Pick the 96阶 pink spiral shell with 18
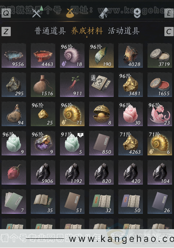 pyautogui.click(x=72, y=55)
